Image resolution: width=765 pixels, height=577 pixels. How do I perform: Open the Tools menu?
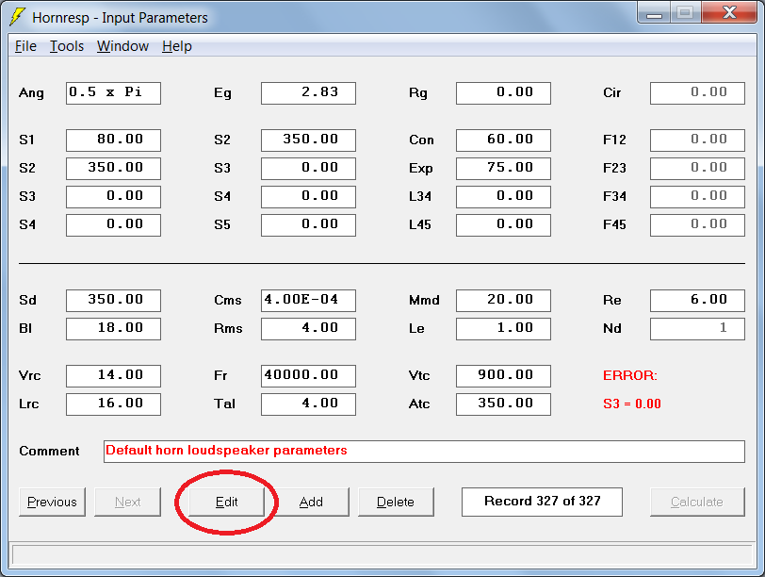[x=67, y=46]
